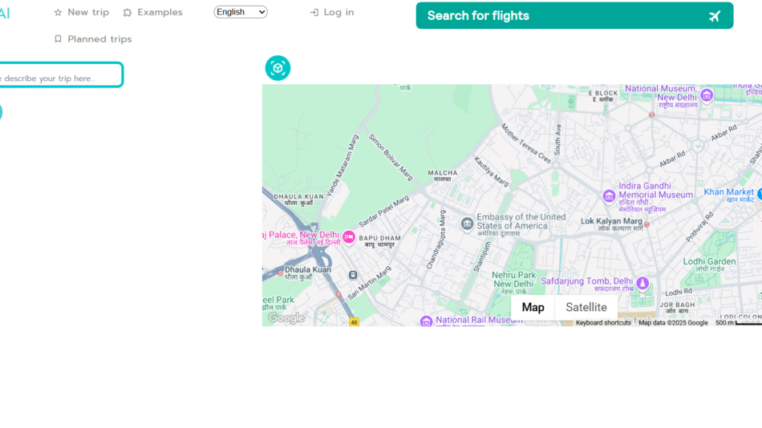762x428 pixels.
Task: Open the New trip menu item
Action: [x=81, y=13]
